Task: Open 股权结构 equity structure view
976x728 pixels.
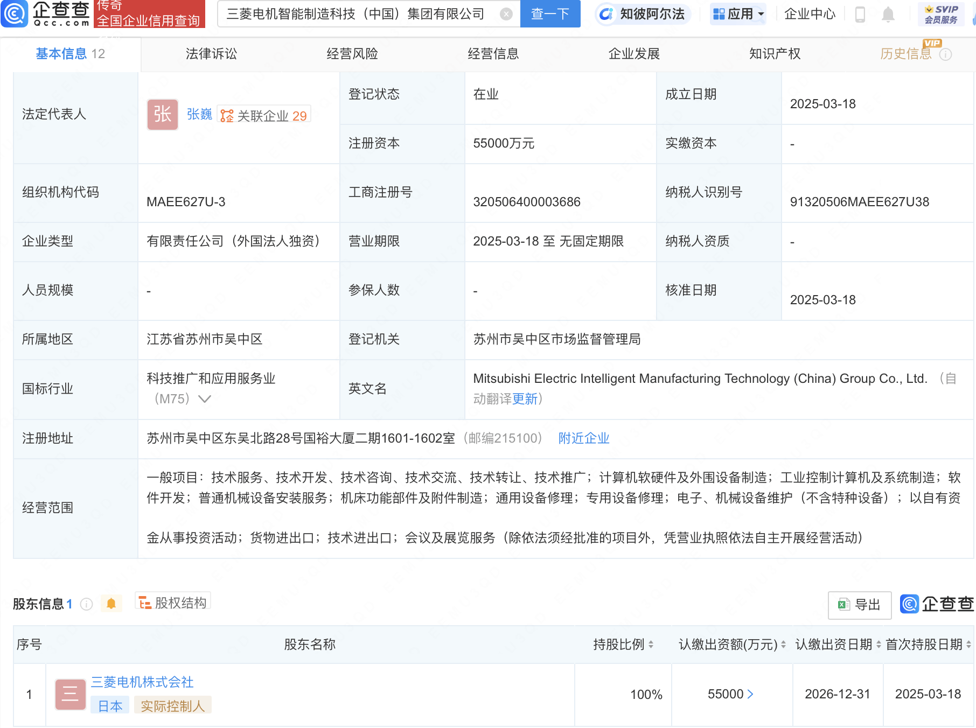Action: pos(173,603)
